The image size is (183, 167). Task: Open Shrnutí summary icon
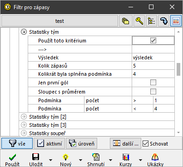pyautogui.click(x=96, y=160)
